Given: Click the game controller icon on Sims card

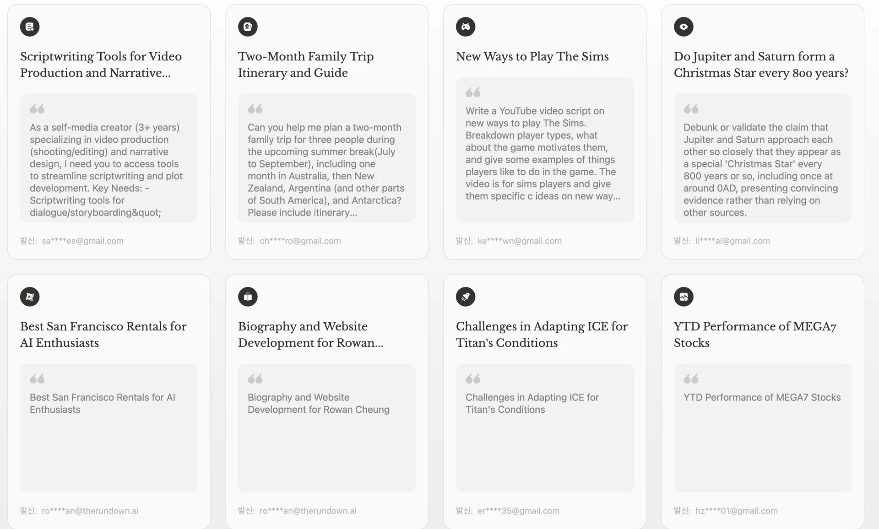Looking at the screenshot, I should (x=466, y=27).
